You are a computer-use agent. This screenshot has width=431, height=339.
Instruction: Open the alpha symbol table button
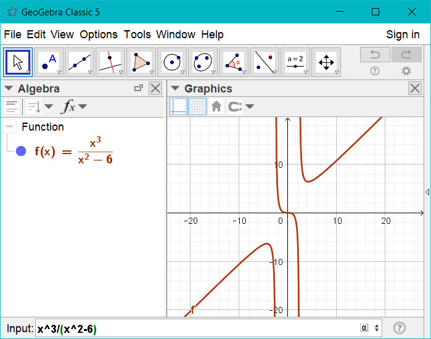coord(364,328)
